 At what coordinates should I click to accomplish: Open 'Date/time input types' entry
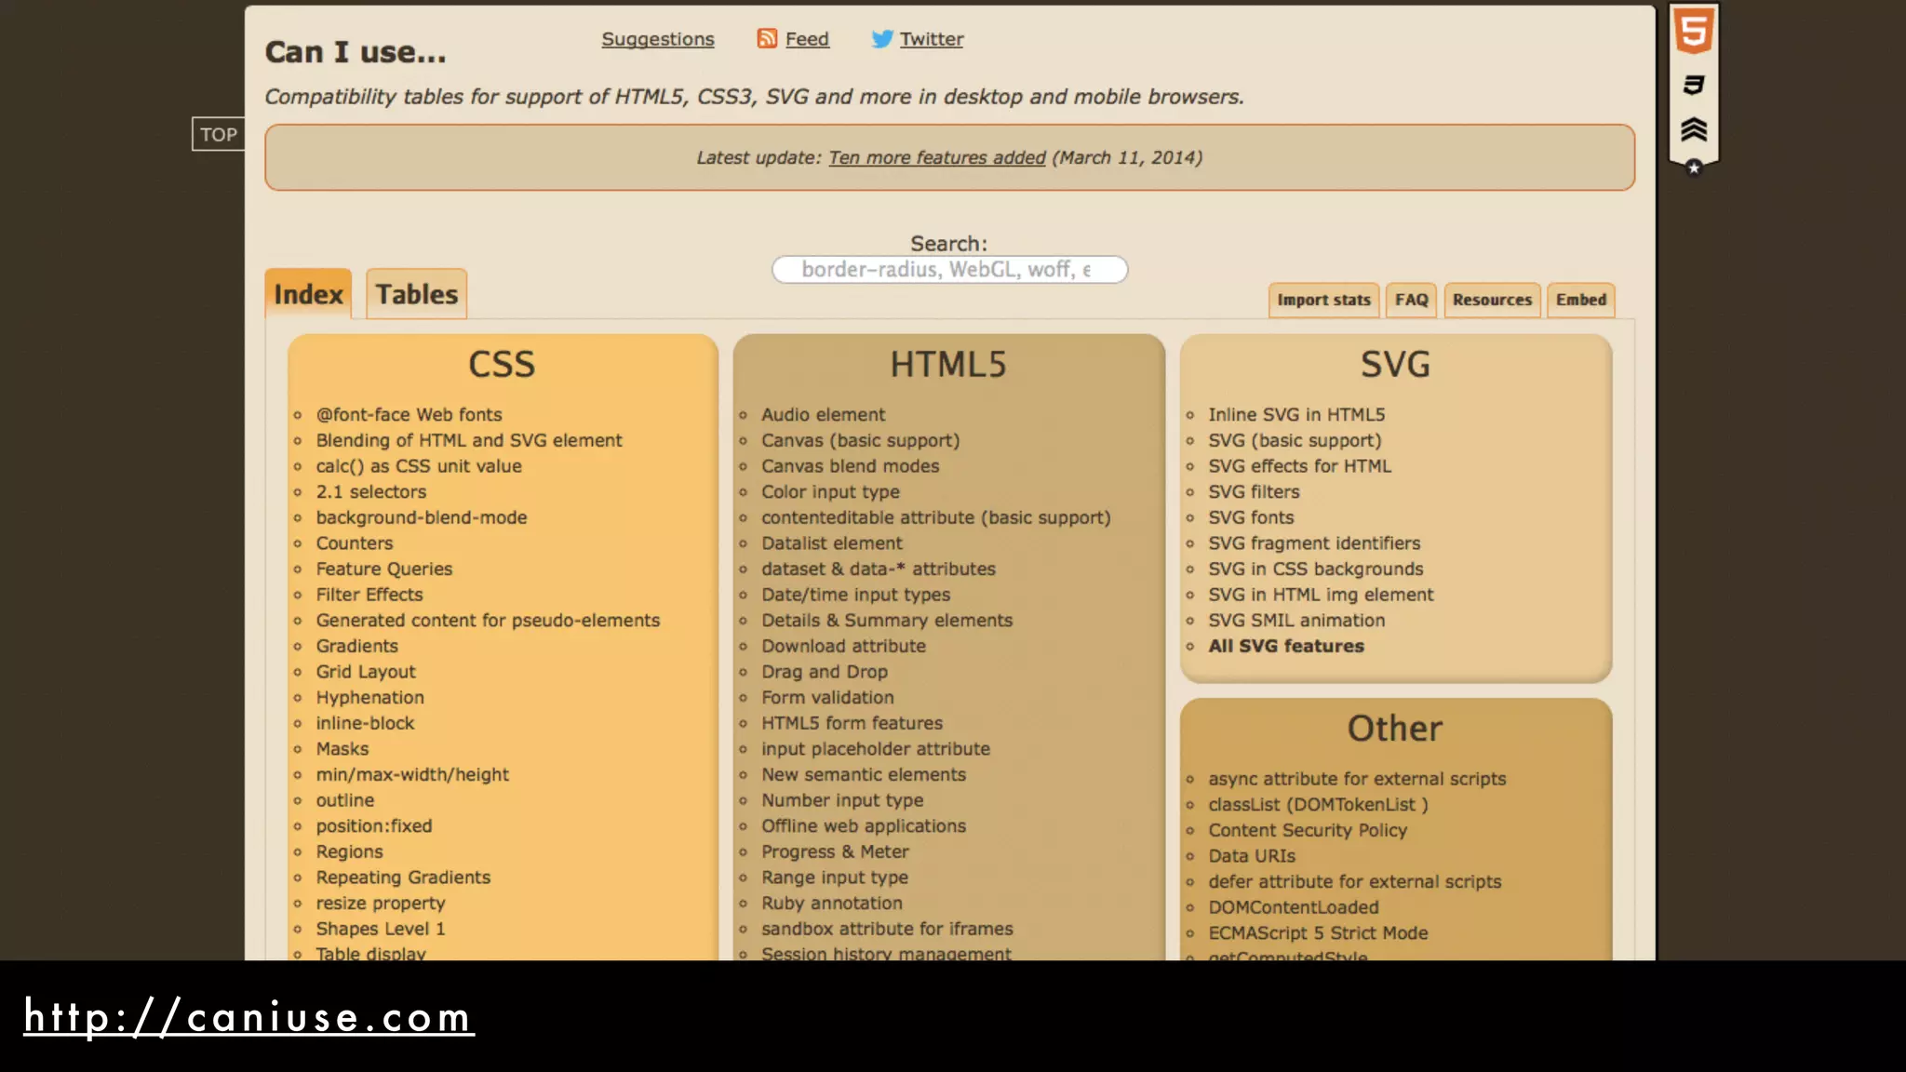coord(856,595)
